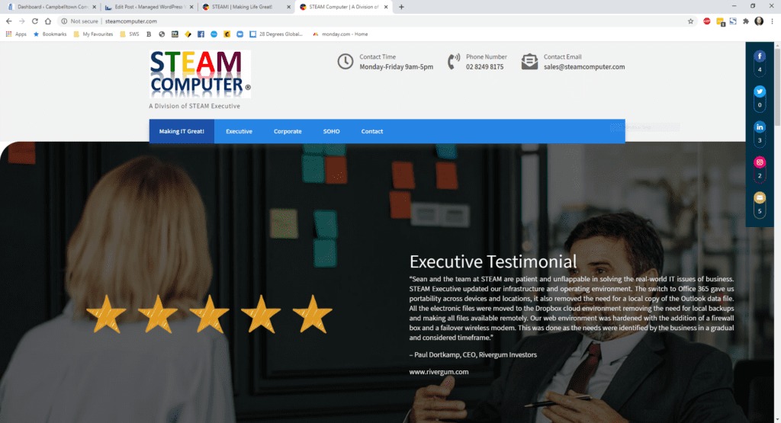Click the browser home icon

(48, 21)
